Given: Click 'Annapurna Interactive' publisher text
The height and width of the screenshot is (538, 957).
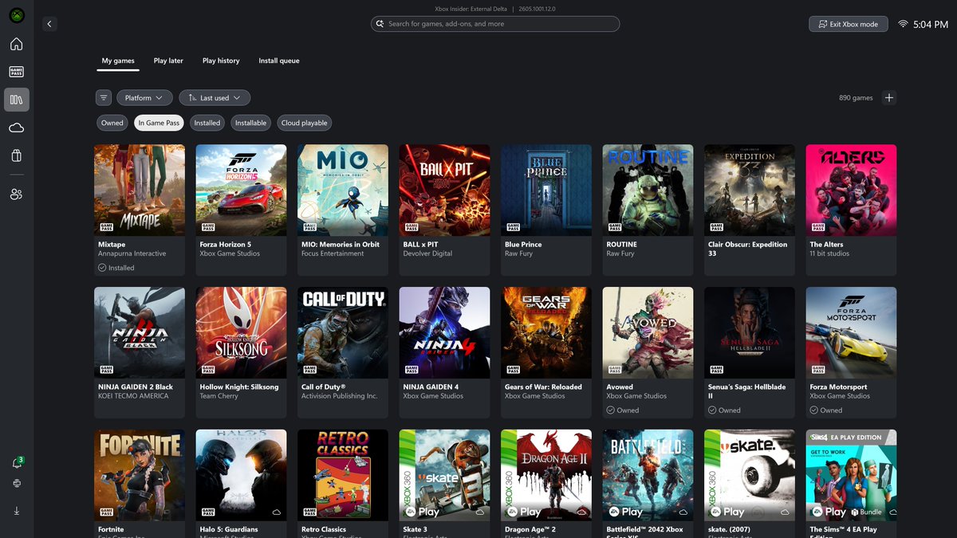Looking at the screenshot, I should [x=132, y=253].
